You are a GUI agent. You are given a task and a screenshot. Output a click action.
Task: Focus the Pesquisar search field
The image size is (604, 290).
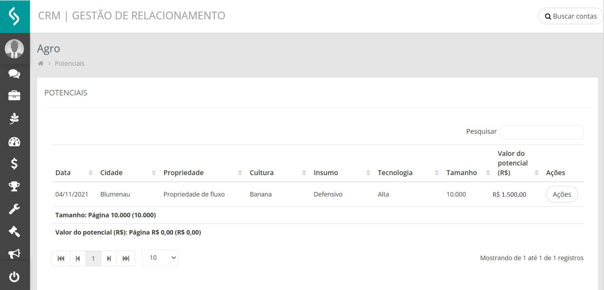pos(541,132)
